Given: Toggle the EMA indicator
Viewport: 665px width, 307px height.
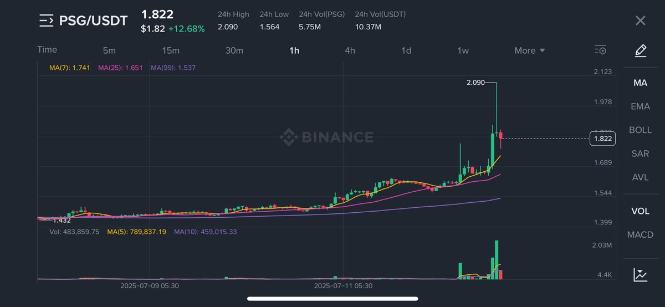Looking at the screenshot, I should coord(640,106).
